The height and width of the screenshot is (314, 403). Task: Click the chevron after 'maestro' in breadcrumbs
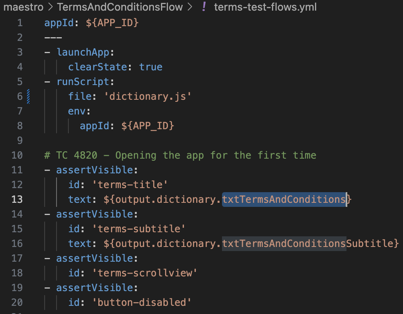pos(50,7)
